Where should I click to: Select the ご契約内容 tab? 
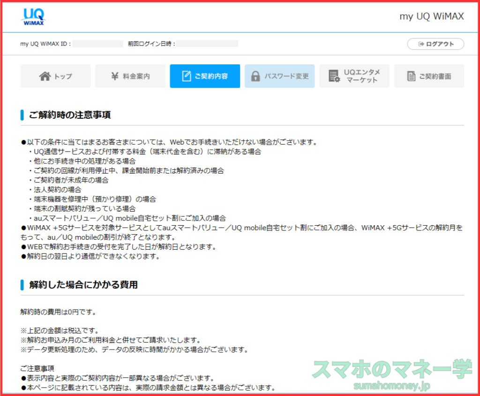205,76
